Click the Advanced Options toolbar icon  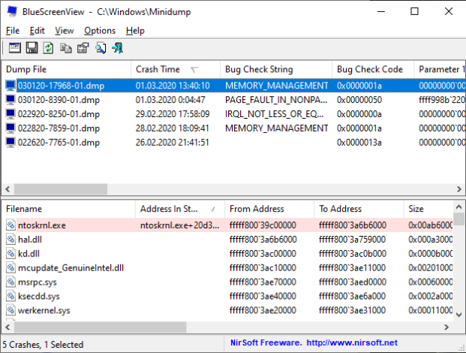[x=14, y=48]
